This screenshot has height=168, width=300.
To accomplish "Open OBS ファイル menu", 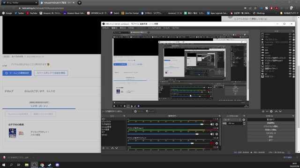I will [x=105, y=28].
